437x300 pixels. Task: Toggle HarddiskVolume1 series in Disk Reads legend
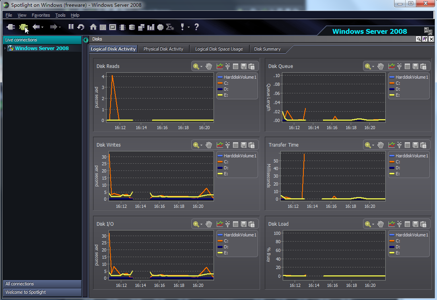[237, 77]
